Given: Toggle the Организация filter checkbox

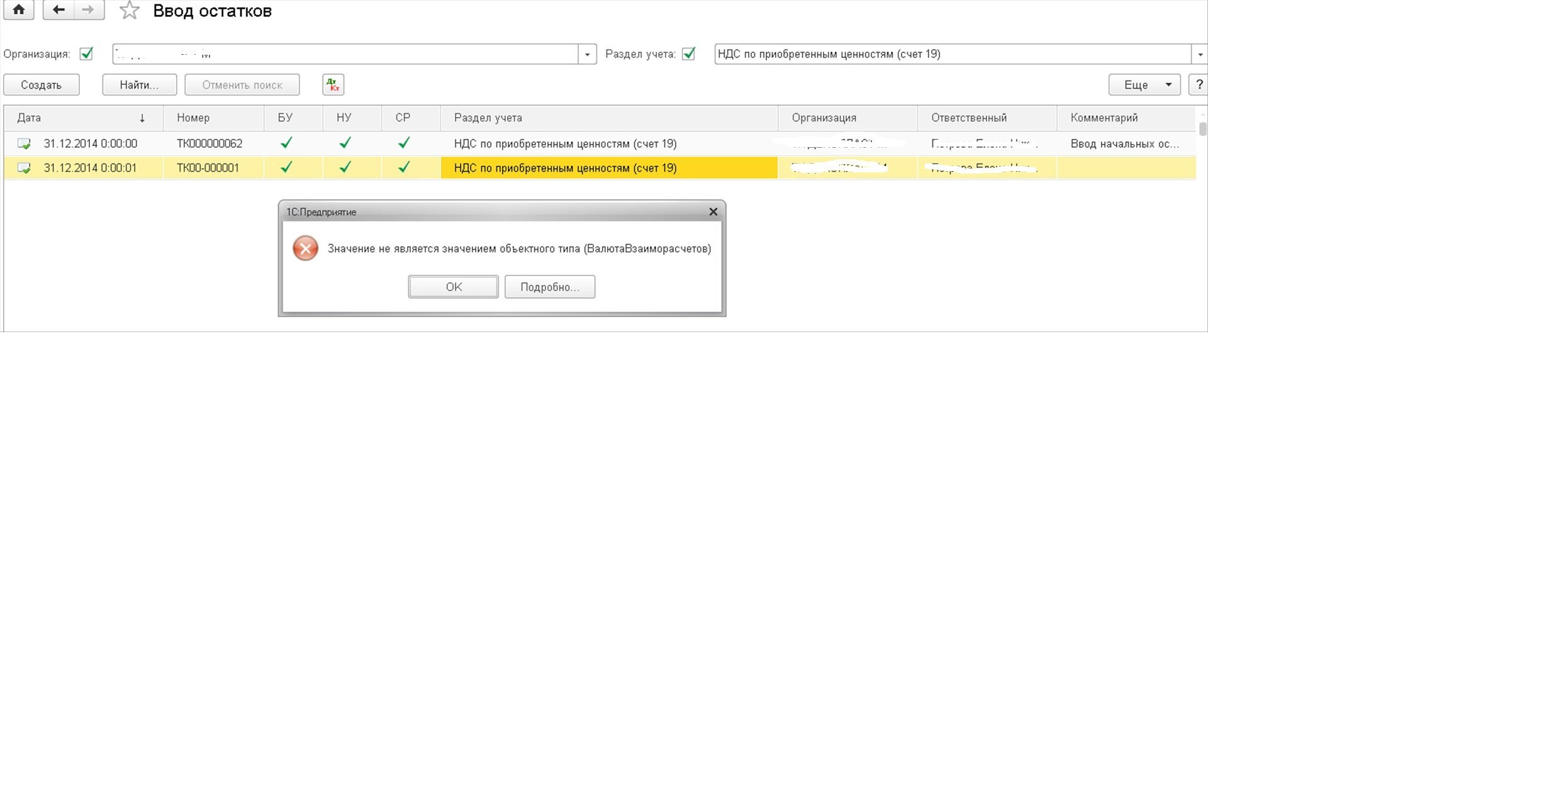Looking at the screenshot, I should (87, 54).
